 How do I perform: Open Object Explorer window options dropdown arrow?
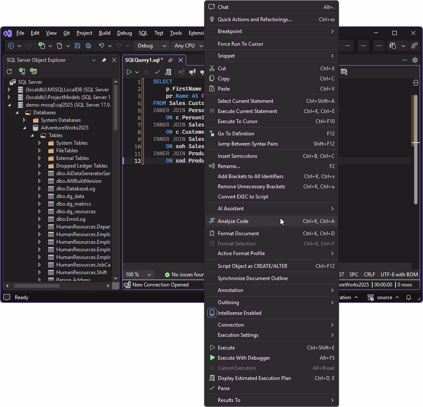pyautogui.click(x=94, y=60)
